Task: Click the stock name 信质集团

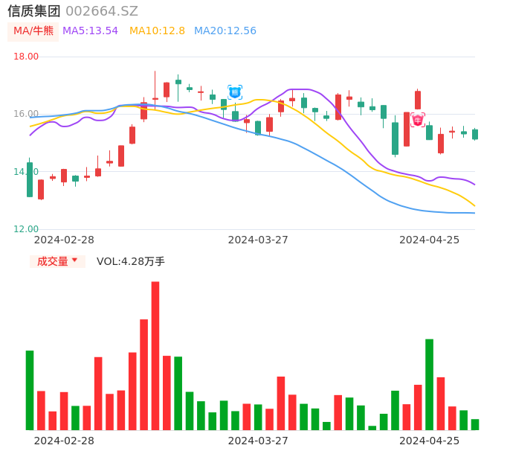Action: pyautogui.click(x=33, y=11)
